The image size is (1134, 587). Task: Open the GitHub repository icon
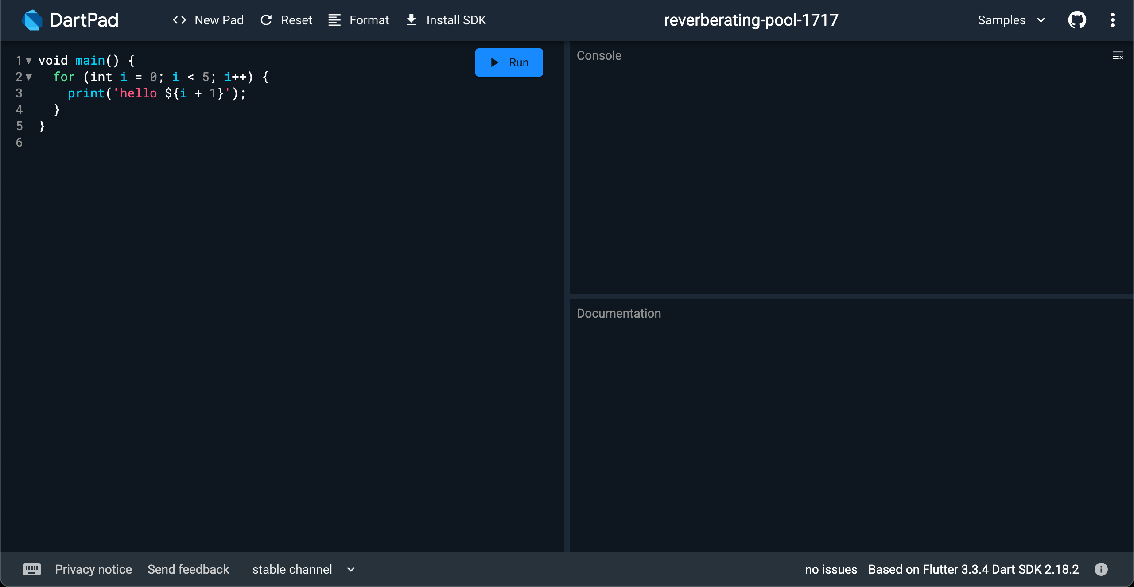1077,20
